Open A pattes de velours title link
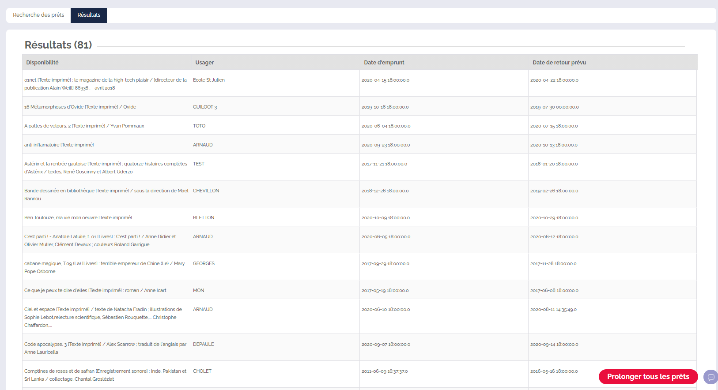Screen dimensions: 718x390 click(x=84, y=126)
